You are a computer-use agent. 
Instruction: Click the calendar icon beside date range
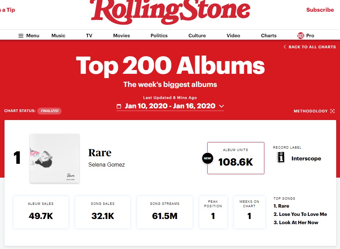pos(119,106)
